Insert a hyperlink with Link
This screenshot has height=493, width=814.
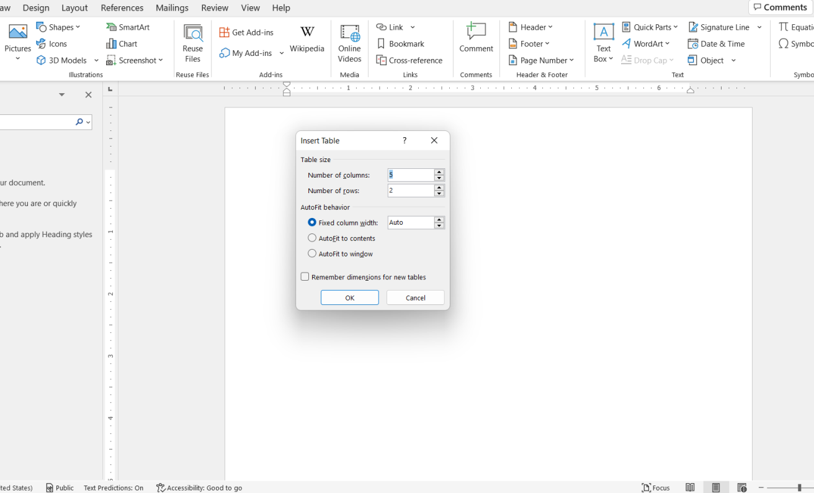click(390, 27)
